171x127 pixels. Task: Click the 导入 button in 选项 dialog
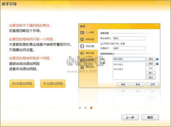(x=151, y=73)
